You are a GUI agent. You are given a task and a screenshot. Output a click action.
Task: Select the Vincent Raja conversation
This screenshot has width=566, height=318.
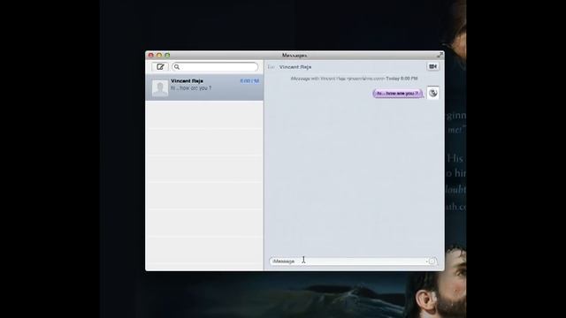click(204, 87)
